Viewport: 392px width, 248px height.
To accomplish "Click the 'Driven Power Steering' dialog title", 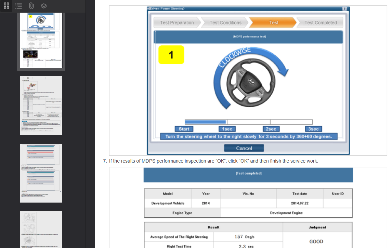I will pyautogui.click(x=166, y=9).
